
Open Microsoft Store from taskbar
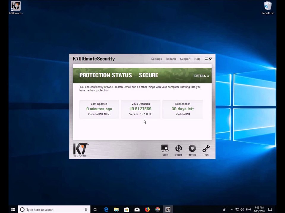click(127, 209)
